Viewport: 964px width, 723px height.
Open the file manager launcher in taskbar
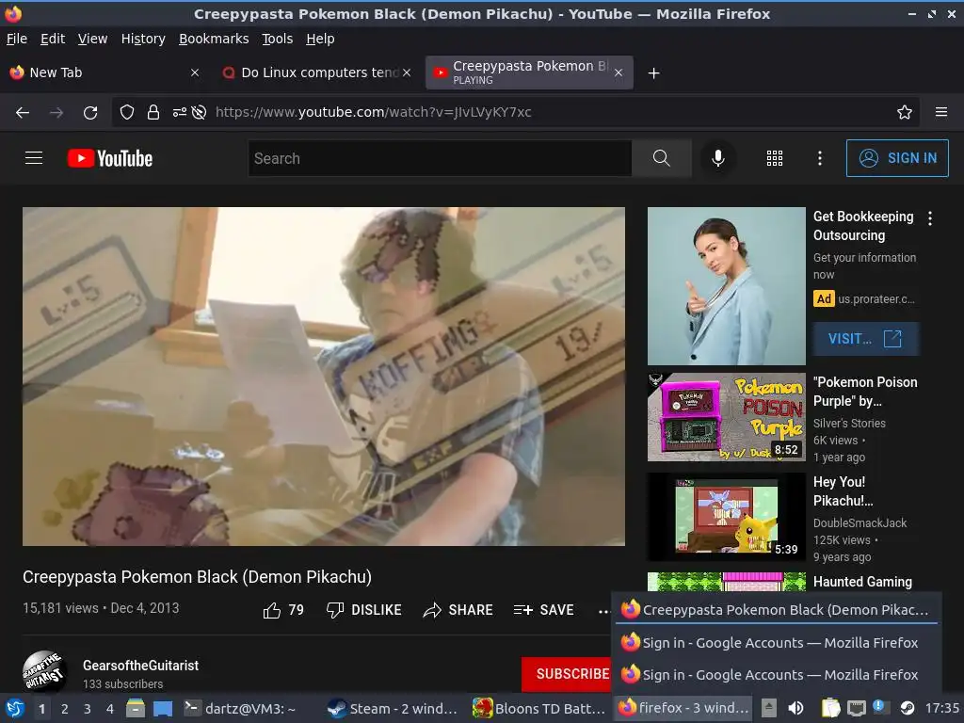[136, 708]
